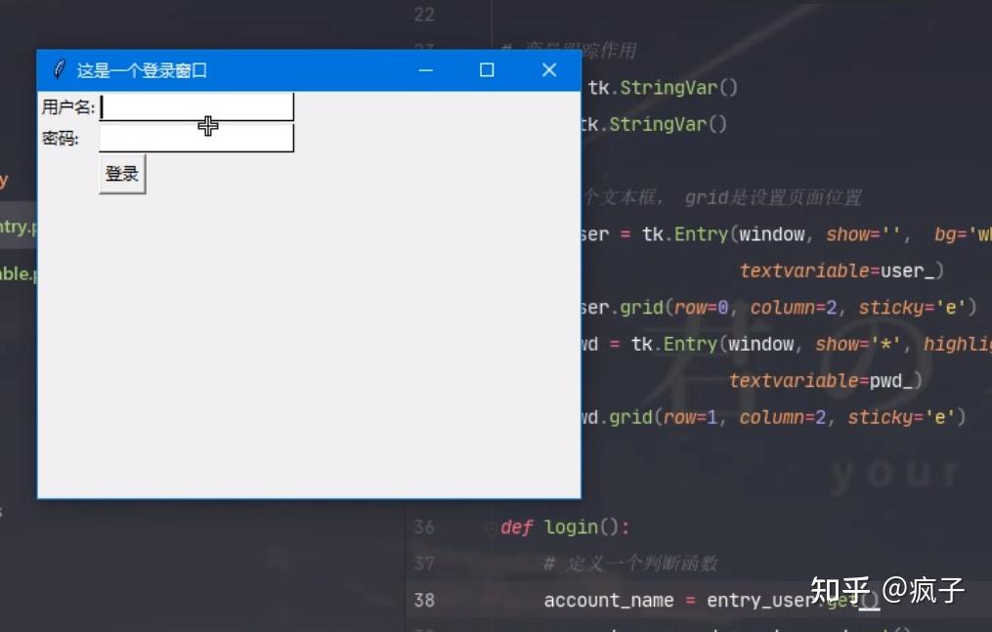The width and height of the screenshot is (992, 632).
Task: Minimize the 这是一个登录窗口 window
Action: [x=426, y=70]
